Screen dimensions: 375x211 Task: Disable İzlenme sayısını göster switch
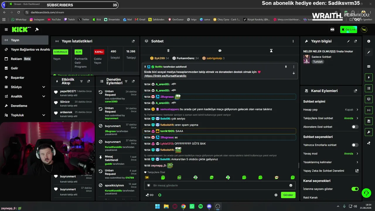tap(355, 189)
